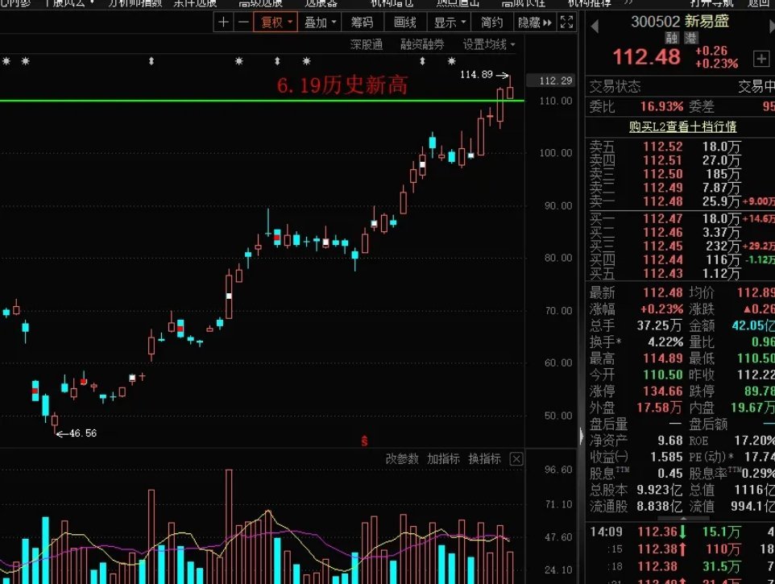Open the 复权 adjustment dropdown
Screen dimensions: 775x584
[276, 23]
